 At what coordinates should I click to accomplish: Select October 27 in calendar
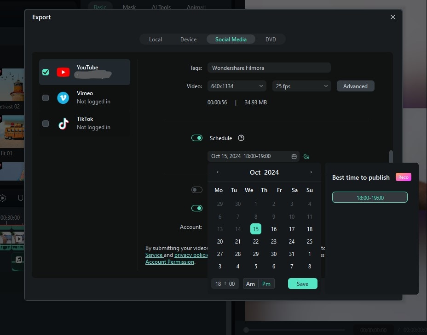pyautogui.click(x=220, y=254)
